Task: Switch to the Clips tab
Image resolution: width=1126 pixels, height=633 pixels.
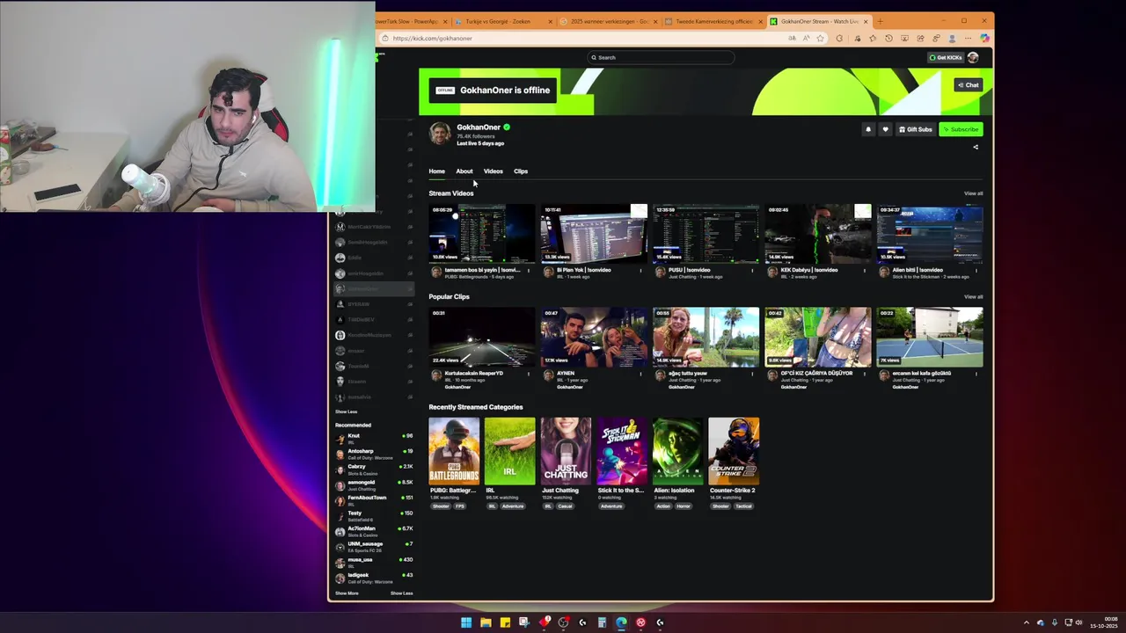Action: pyautogui.click(x=521, y=171)
